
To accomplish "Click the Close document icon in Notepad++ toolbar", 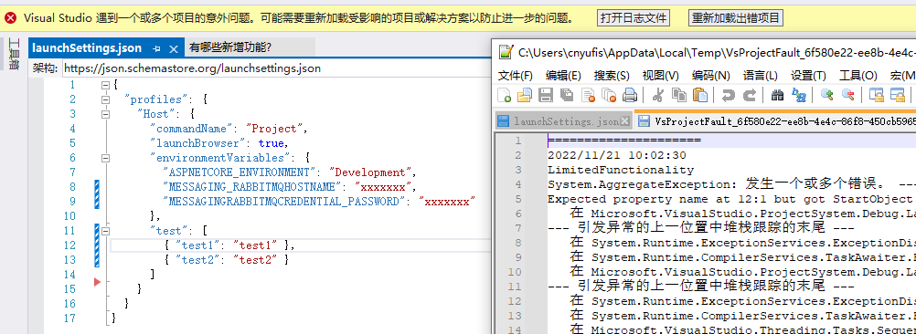I will (x=588, y=94).
